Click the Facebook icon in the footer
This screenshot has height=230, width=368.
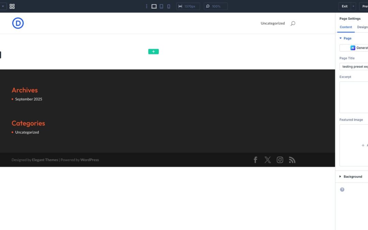coord(255,159)
